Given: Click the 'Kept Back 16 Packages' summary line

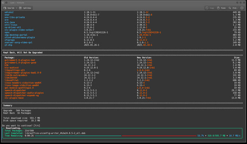Looking at the screenshot, I should click(17, 113).
